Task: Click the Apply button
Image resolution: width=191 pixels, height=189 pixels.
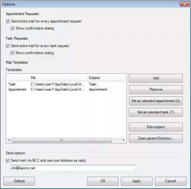Action: point(136,181)
